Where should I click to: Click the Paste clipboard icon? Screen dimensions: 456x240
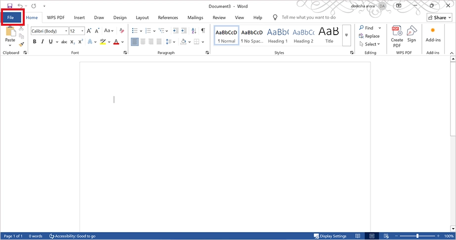[10, 31]
